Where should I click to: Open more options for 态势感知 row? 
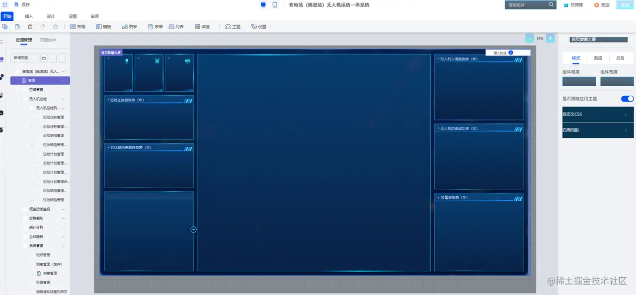tap(64, 218)
